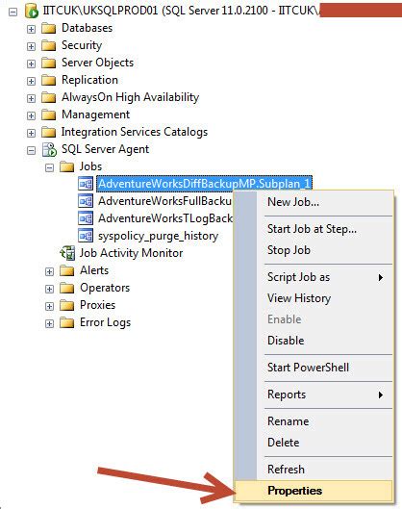Expand the Databases node
The image size is (402, 509).
(31, 29)
